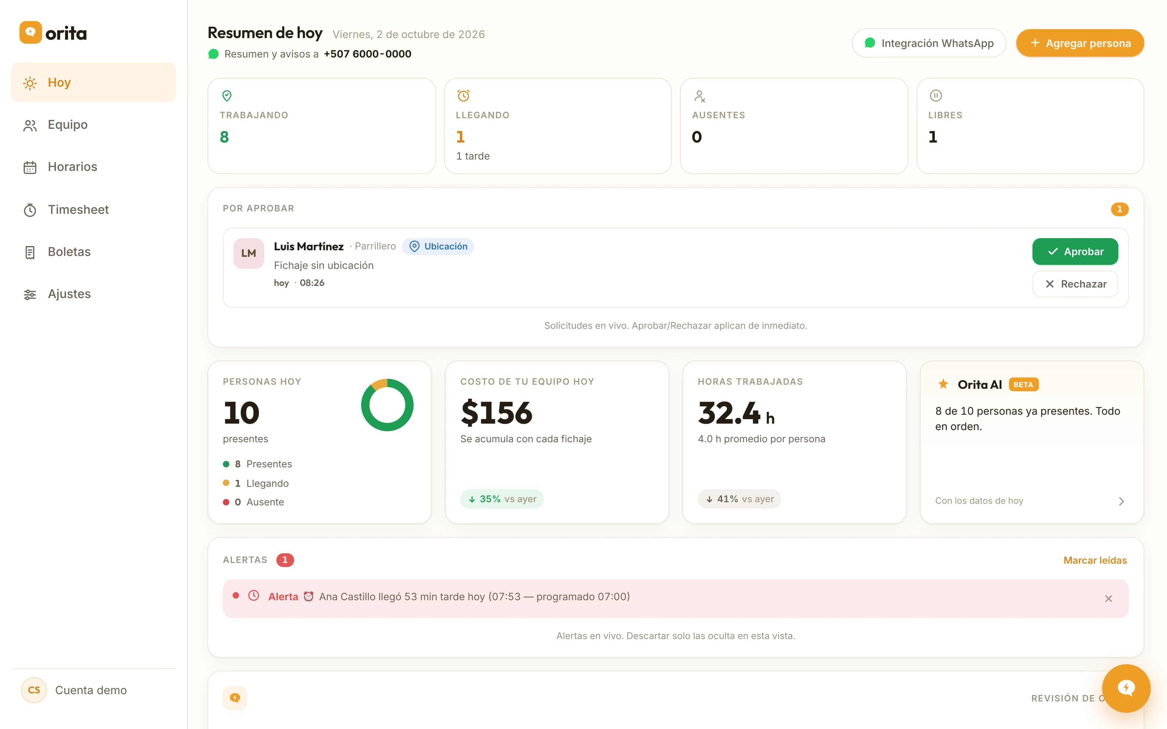Screen dimensions: 1167x729
Task: Expand Orita AI card with chevron arrow
Action: pyautogui.click(x=1121, y=501)
